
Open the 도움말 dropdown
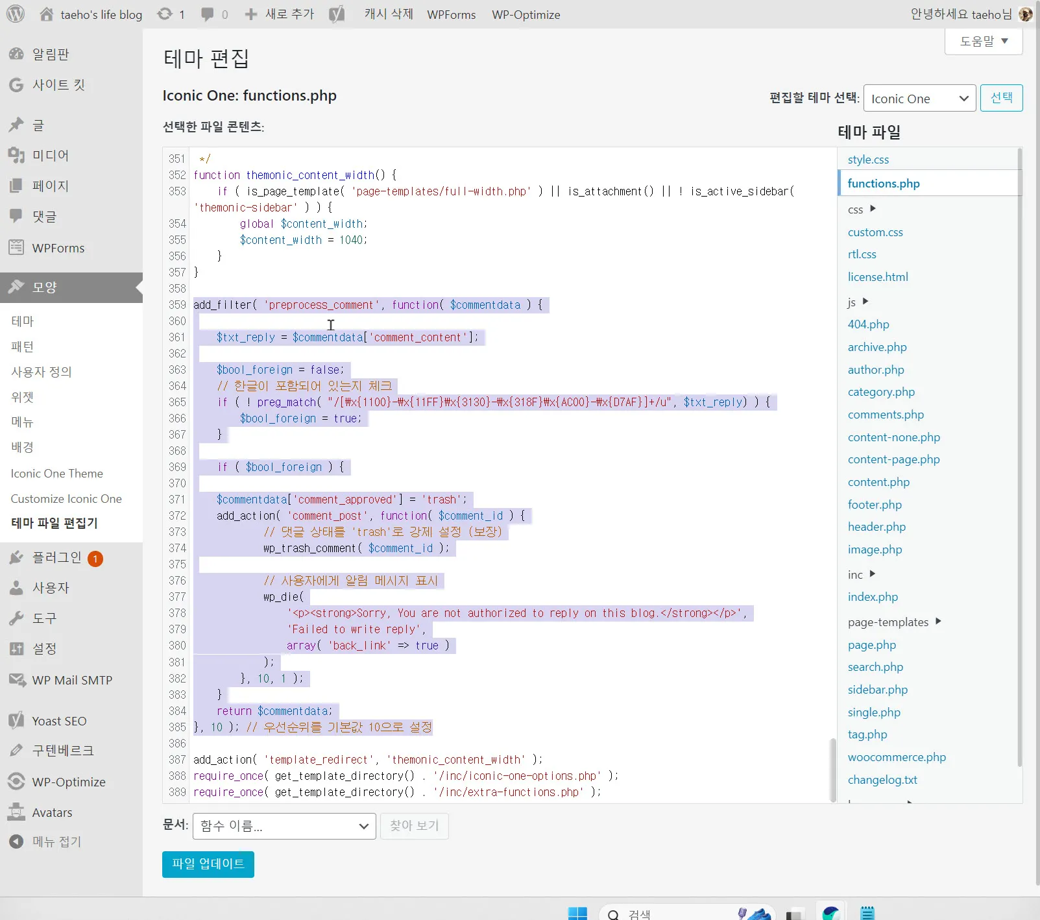[983, 41]
